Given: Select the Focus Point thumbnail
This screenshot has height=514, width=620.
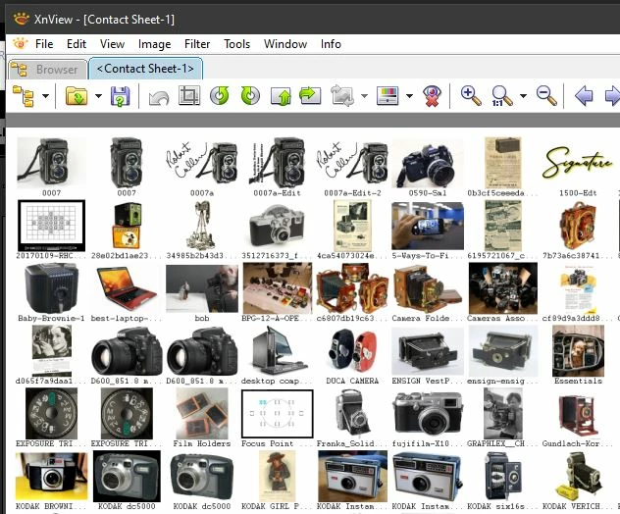Looking at the screenshot, I should pos(278,414).
